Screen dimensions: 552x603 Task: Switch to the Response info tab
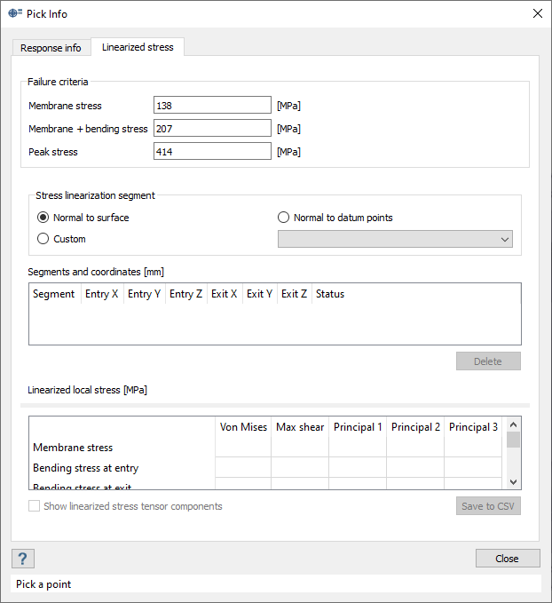coord(51,47)
